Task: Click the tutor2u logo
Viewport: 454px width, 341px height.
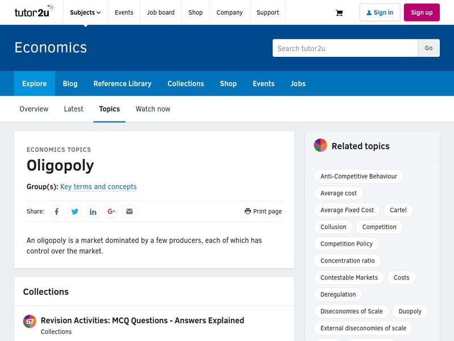Action: [32, 12]
